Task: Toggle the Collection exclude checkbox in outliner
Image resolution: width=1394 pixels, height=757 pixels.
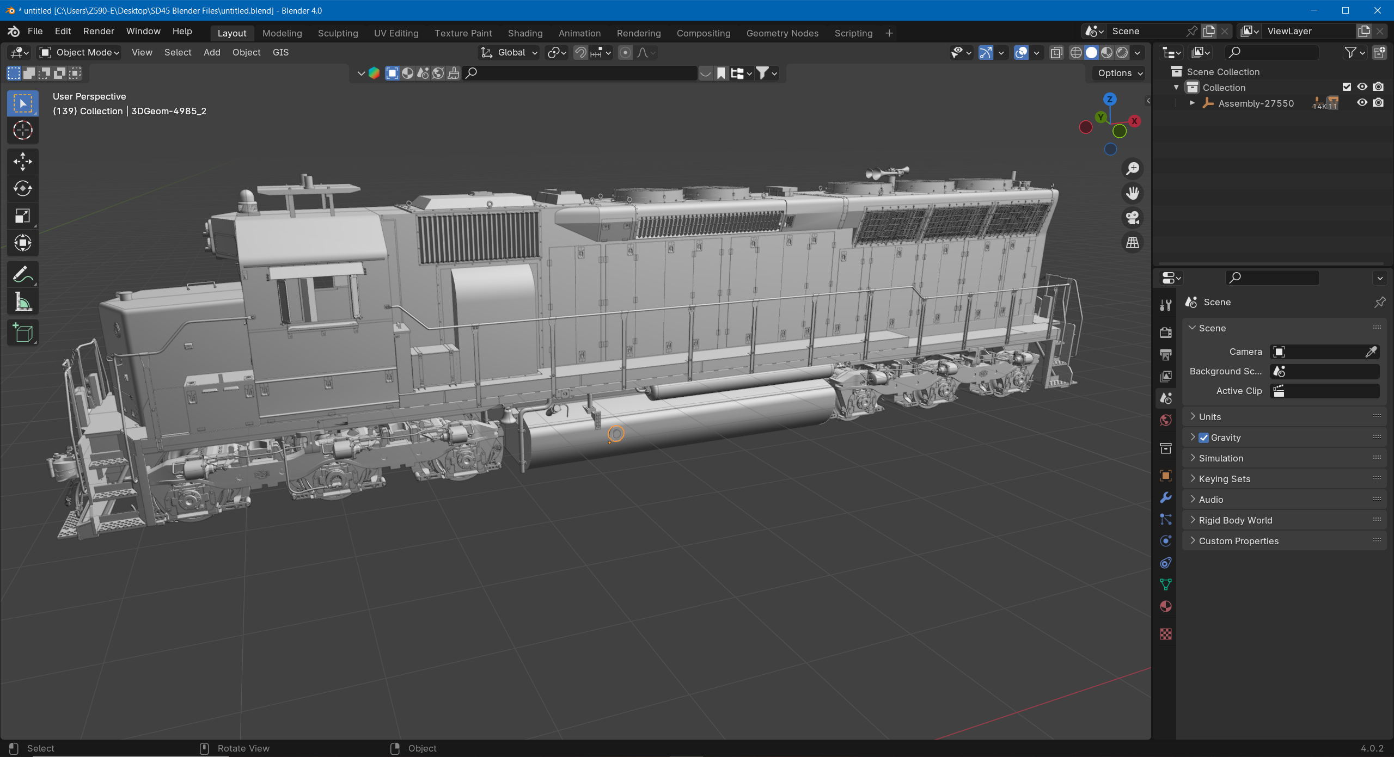Action: tap(1347, 87)
